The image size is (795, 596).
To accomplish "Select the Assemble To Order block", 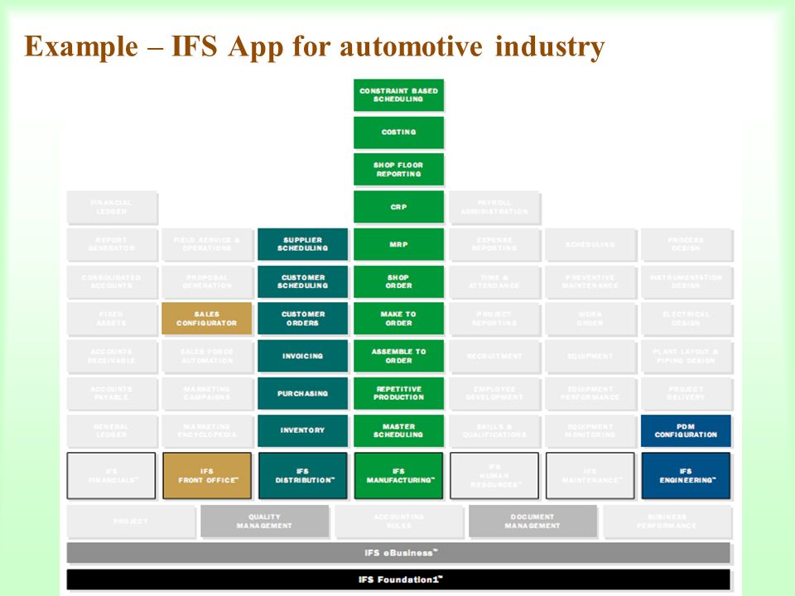I will pyautogui.click(x=398, y=356).
